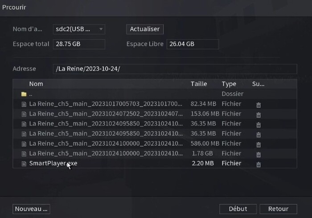Select the La Reine file sized 82.34 MB
Image resolution: width=312 pixels, height=218 pixels.
pos(106,104)
